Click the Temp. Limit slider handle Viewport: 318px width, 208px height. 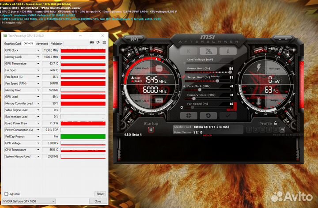217,81
